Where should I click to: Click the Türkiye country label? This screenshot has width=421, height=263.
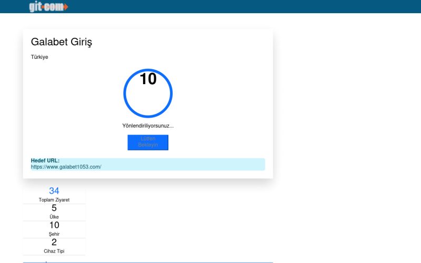(x=39, y=57)
